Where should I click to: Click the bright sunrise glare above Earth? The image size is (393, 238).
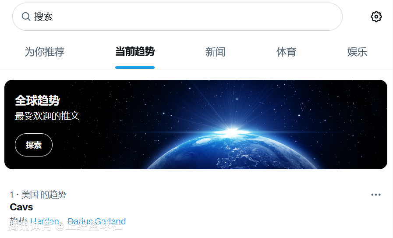tap(232, 131)
